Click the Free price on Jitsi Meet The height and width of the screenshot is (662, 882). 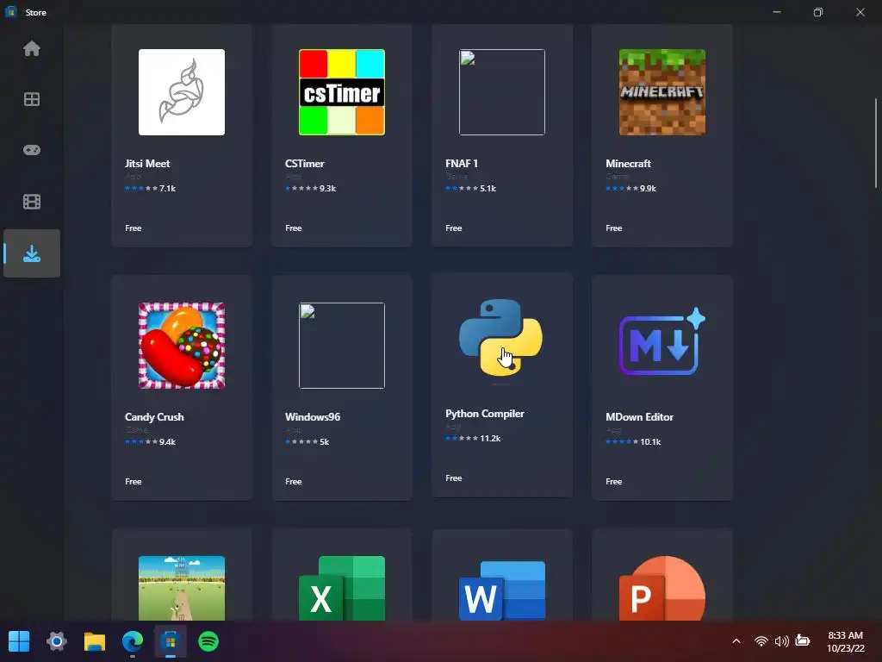(134, 228)
